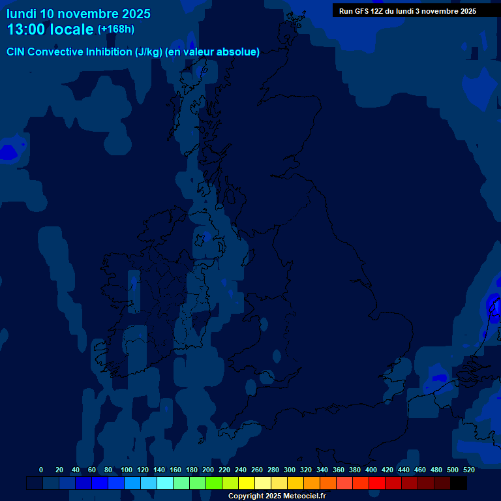Select the CIN Convective Inhibition title text
Image resolution: width=501 pixels, height=501 pixels.
click(x=133, y=52)
